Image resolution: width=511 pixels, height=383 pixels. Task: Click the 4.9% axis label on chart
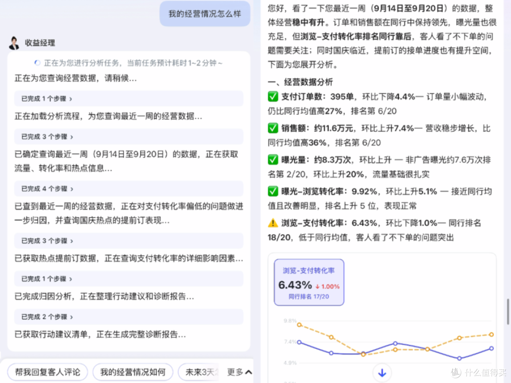pos(290,363)
